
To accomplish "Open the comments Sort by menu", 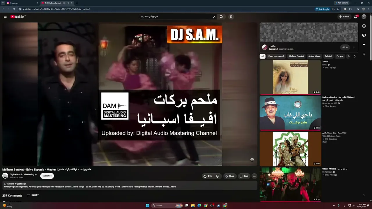I will click(x=33, y=195).
